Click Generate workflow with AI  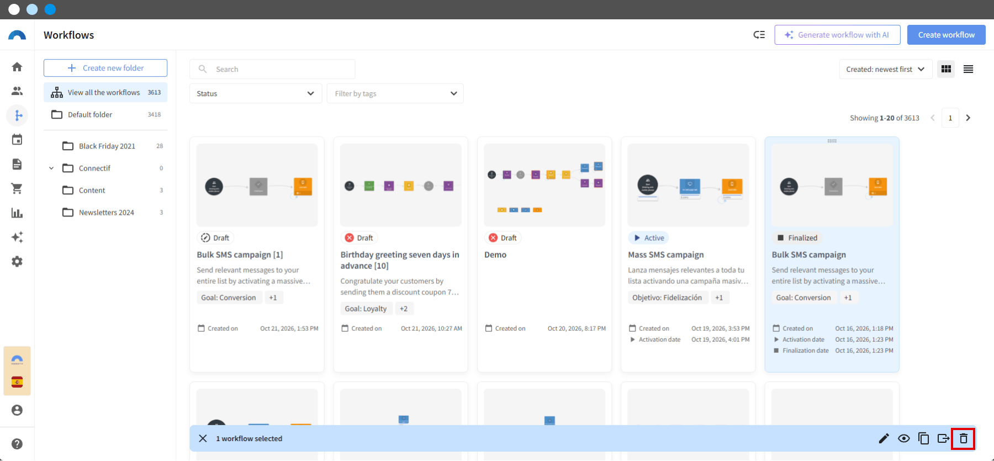click(x=837, y=35)
